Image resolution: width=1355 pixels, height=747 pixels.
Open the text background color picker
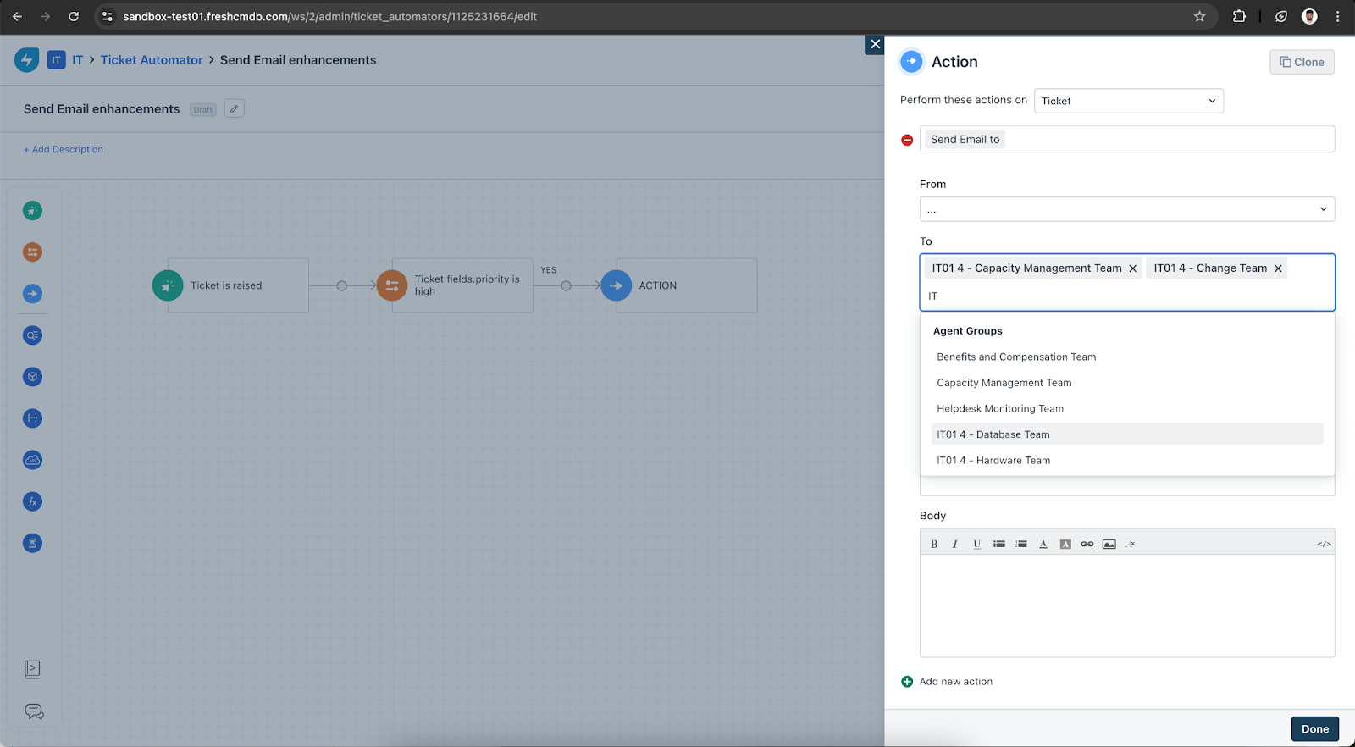[x=1065, y=544]
